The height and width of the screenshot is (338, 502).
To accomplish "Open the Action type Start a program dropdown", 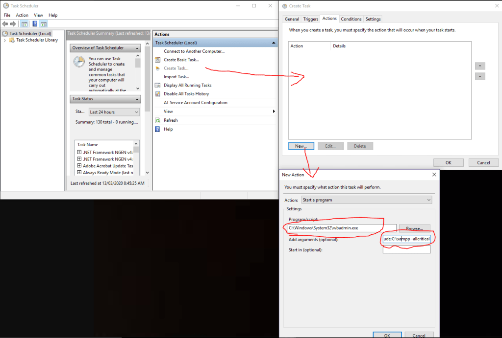I will point(366,200).
